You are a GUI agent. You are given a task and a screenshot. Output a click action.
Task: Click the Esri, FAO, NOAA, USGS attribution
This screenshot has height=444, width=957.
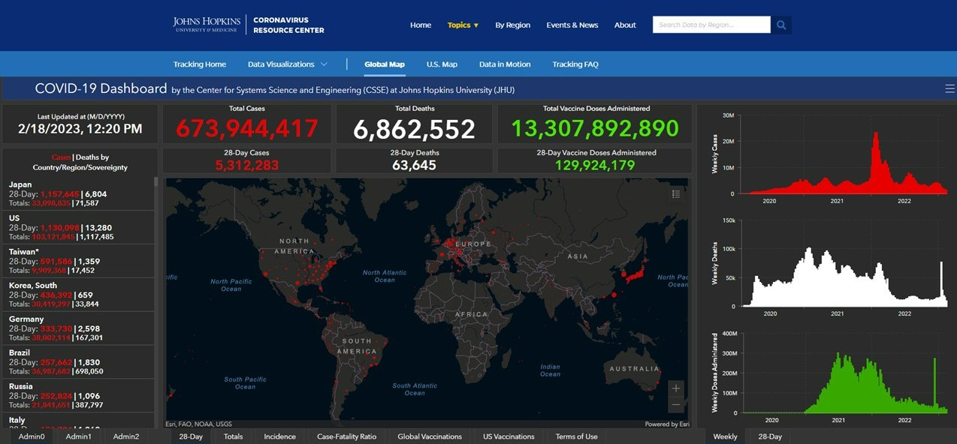tap(199, 424)
